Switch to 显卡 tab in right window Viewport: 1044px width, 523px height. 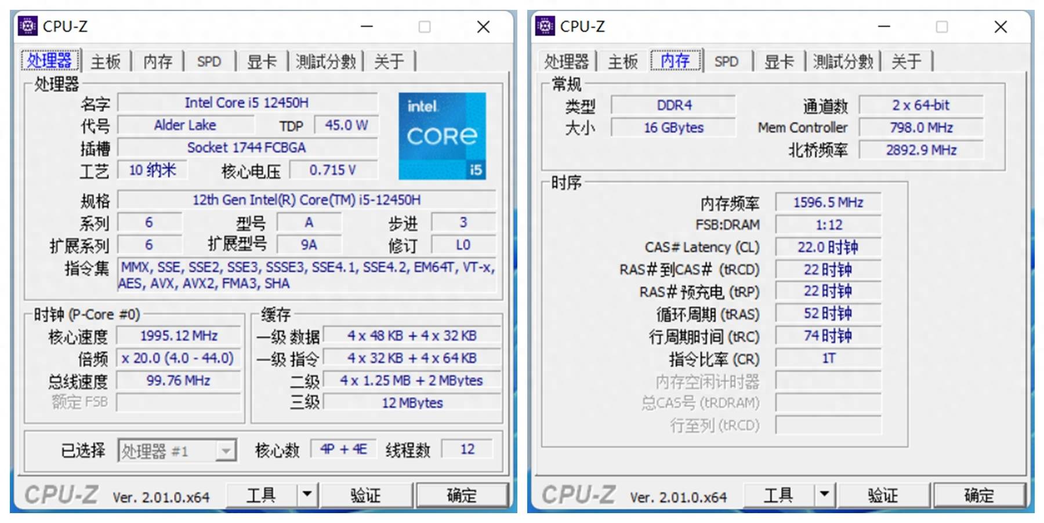[779, 61]
